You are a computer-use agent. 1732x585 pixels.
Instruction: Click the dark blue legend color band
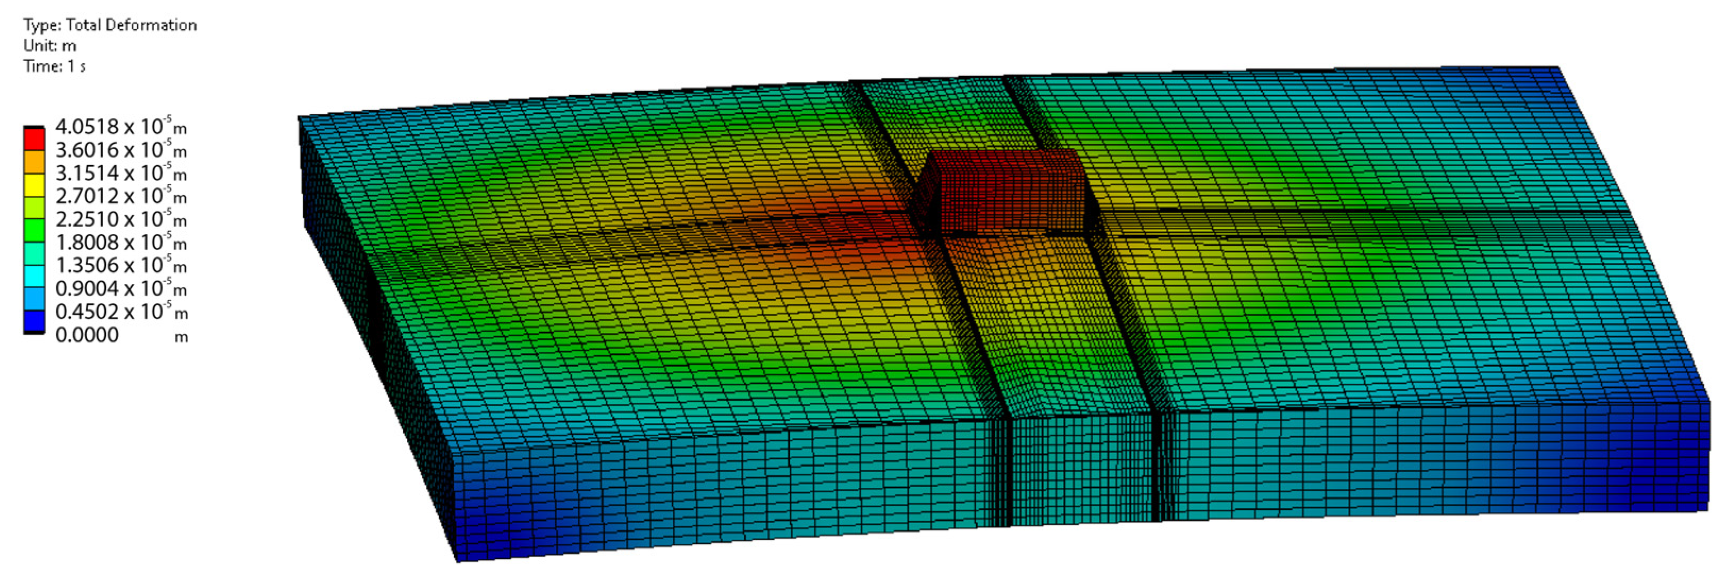pyautogui.click(x=35, y=322)
